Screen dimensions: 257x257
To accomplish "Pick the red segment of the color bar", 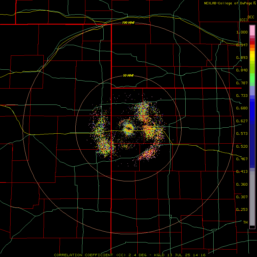I will click(252, 43).
